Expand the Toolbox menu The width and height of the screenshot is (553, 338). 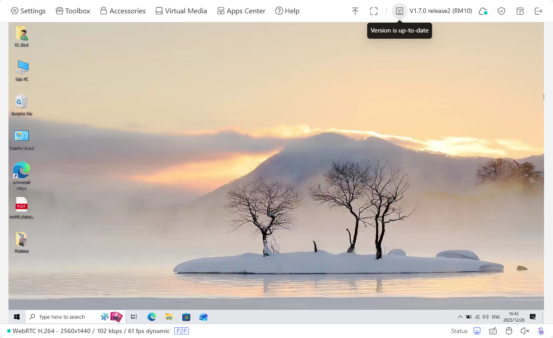click(x=73, y=11)
